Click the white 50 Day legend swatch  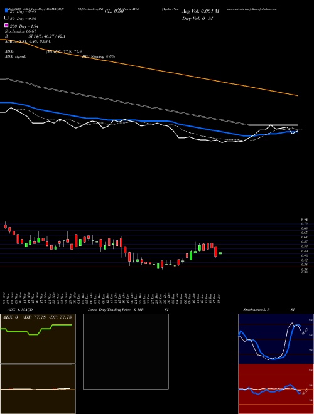point(6,18)
